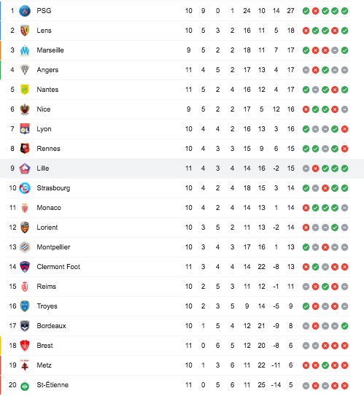Open Marseille via its crest logo
364x396 pixels.
(25, 50)
